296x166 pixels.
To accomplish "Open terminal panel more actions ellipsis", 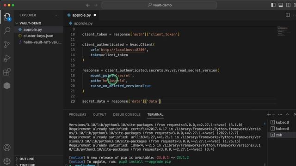I will (x=280, y=114).
